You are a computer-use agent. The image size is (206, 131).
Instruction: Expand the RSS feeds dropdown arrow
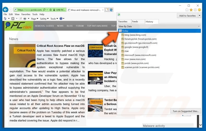[x=16, y=19]
